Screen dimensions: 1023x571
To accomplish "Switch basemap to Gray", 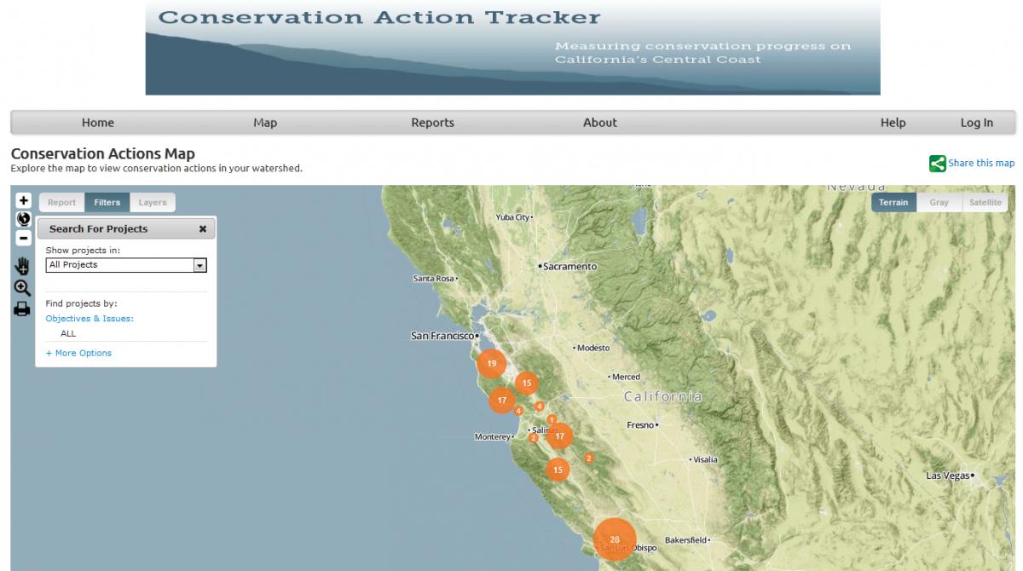I will (x=939, y=203).
